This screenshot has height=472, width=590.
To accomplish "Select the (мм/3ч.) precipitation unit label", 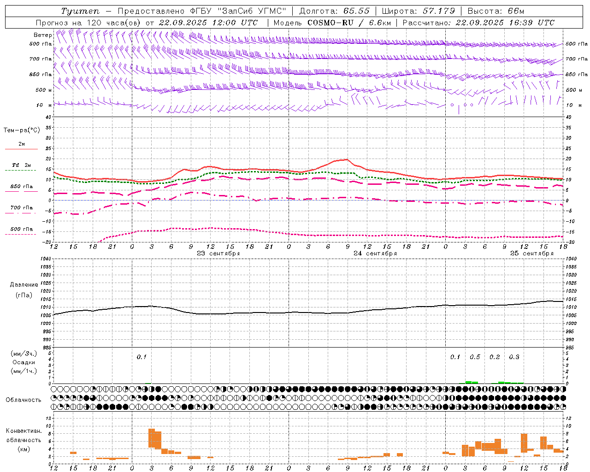I will 24,354.
